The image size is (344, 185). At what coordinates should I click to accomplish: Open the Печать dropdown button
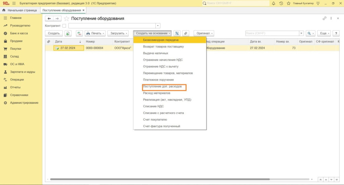point(95,33)
